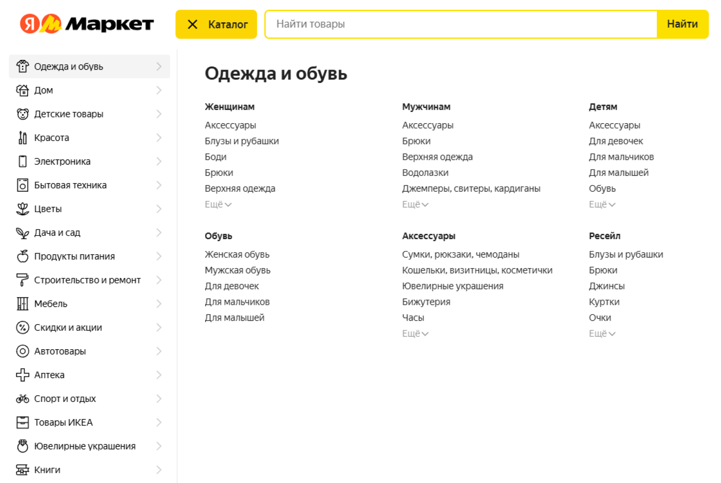Viewport: 721px width, 483px height.
Task: Click the Дом house icon
Action: [x=23, y=90]
